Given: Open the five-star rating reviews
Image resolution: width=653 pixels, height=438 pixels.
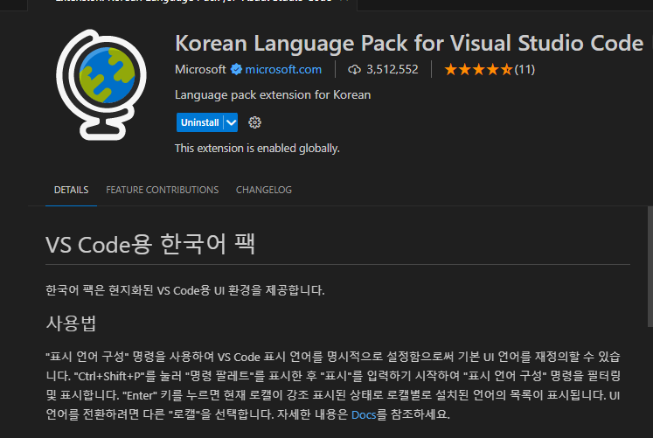Looking at the screenshot, I should (x=478, y=69).
